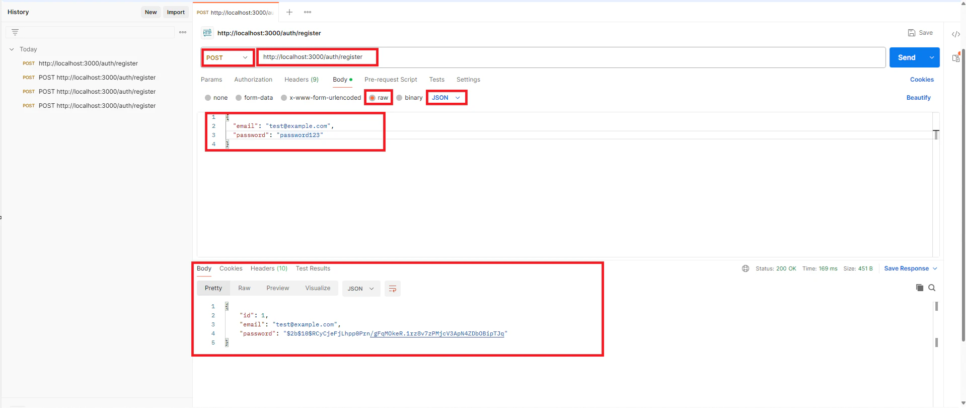Open first history entry http://localhost:3000/auth/register
966x408 pixels.
(x=88, y=63)
